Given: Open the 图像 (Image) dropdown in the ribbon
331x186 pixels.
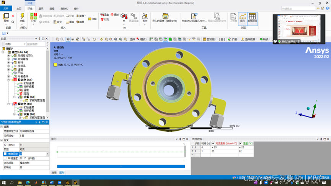Looking at the screenshot, I should pyautogui.click(x=81, y=16).
